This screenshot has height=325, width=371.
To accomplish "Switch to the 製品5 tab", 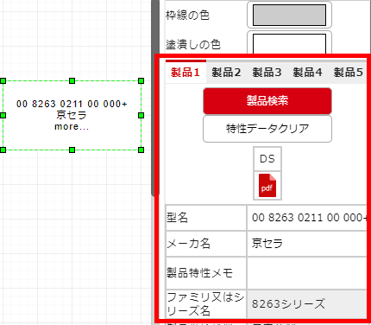I will [348, 73].
